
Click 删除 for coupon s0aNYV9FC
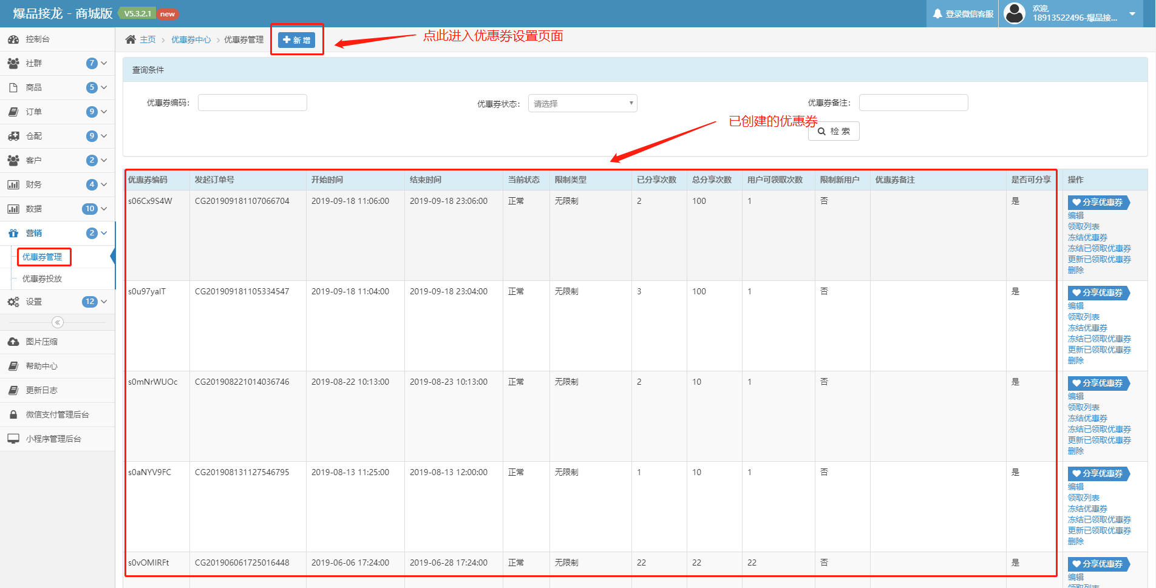1075,541
